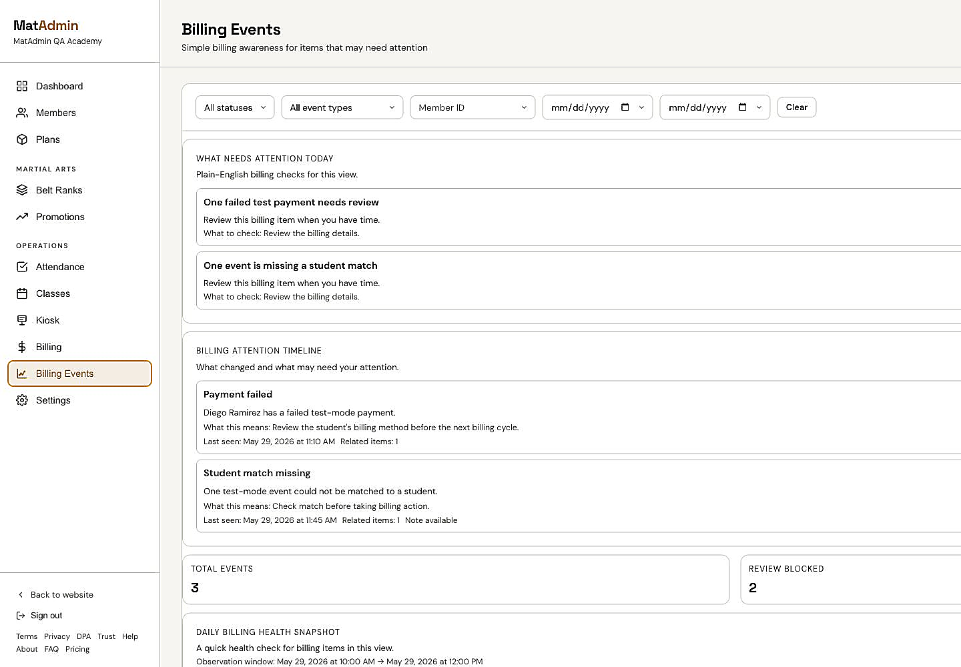Click the Attendance checkmark icon
The width and height of the screenshot is (961, 667).
[x=22, y=267]
